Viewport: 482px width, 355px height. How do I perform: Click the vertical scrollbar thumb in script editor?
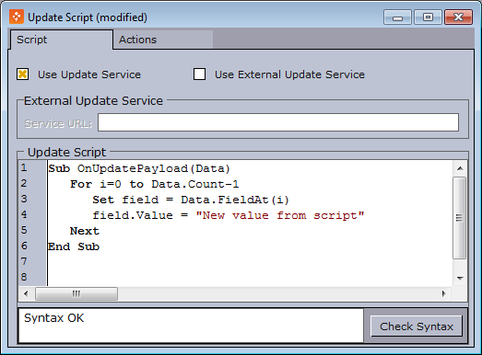tap(459, 218)
